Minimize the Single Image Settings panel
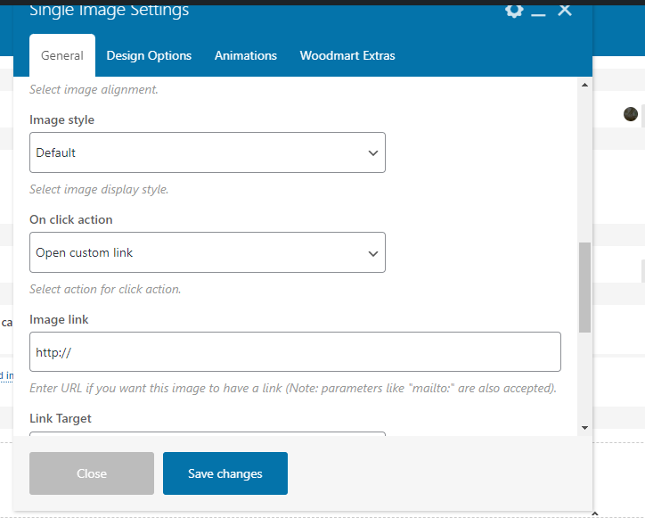The width and height of the screenshot is (645, 518). pos(538,11)
